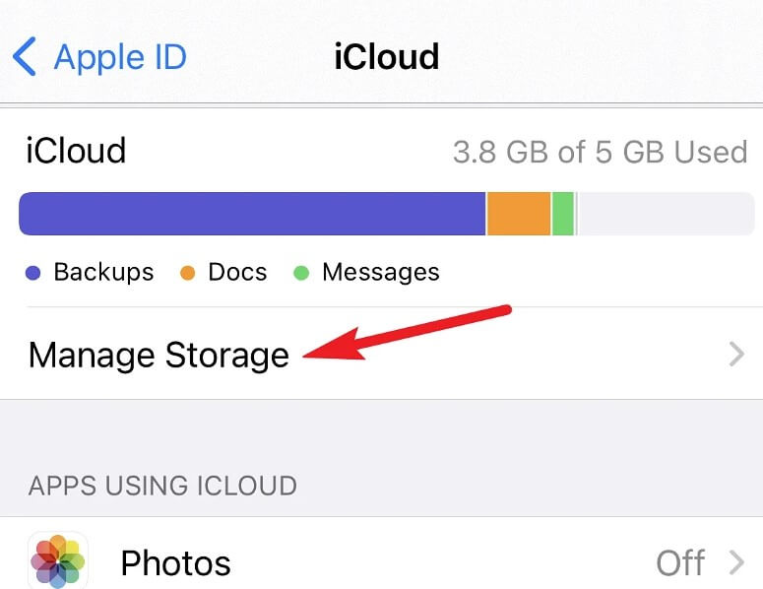Open Manage Storage

pos(382,354)
